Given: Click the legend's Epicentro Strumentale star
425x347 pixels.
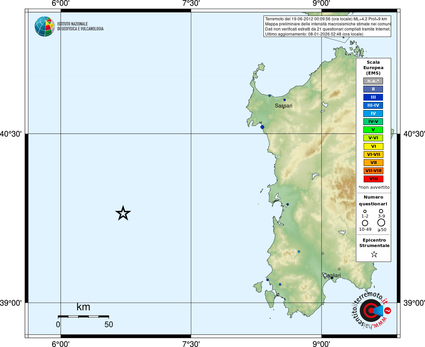Looking at the screenshot, I should (374, 254).
